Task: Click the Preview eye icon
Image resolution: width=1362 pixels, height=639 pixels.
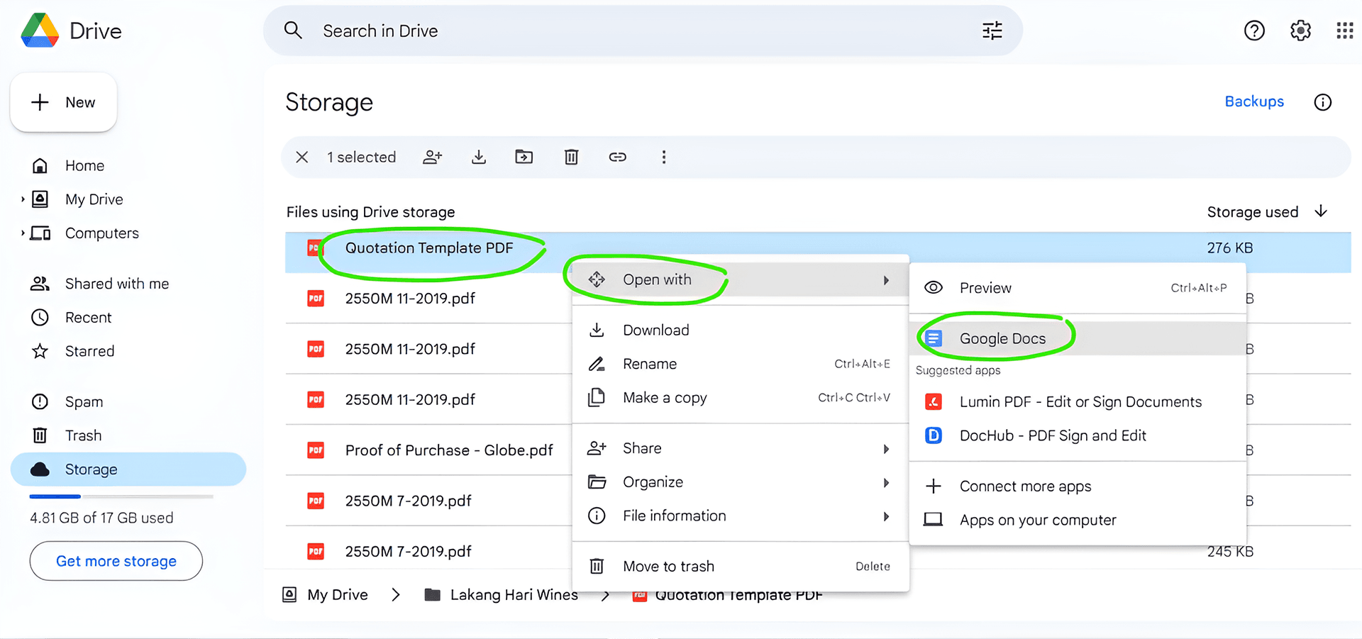Action: [x=934, y=287]
